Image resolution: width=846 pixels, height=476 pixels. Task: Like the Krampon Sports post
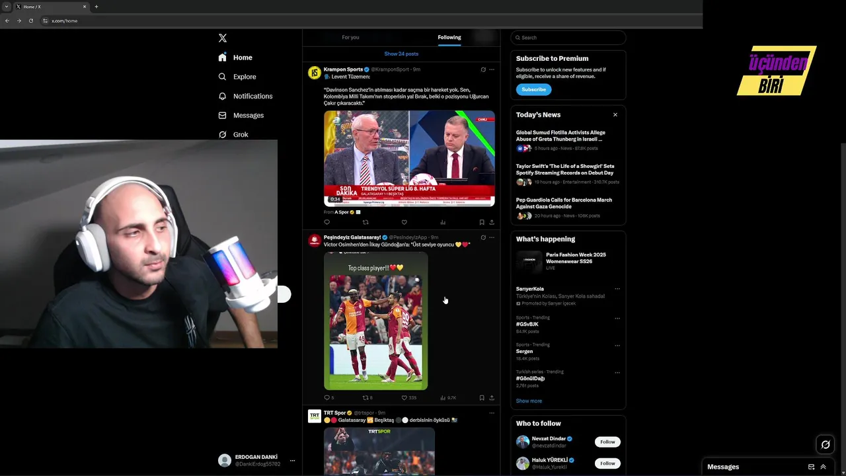pos(404,222)
